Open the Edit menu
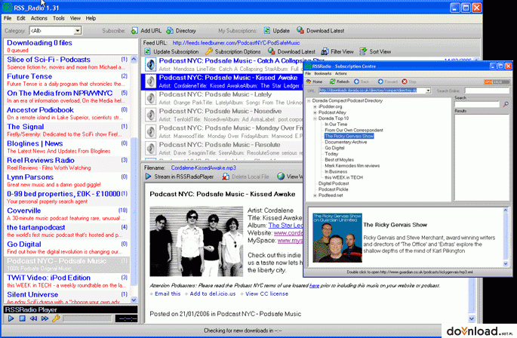 pyautogui.click(x=21, y=18)
